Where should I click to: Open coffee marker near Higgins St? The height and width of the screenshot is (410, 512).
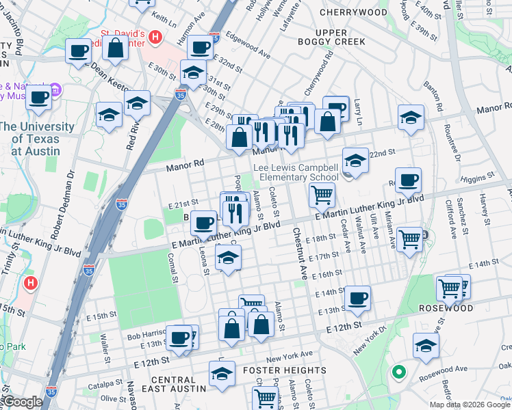point(408,182)
